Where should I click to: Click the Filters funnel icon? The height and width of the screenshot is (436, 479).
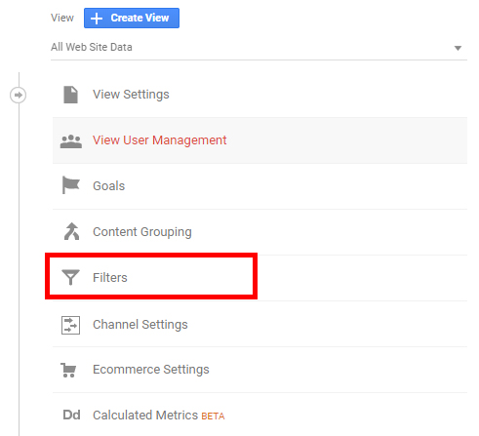pos(70,277)
